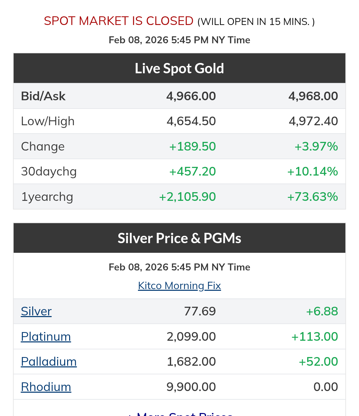Click the silver price 77.69
Image resolution: width=359 pixels, height=416 pixels.
pyautogui.click(x=200, y=311)
